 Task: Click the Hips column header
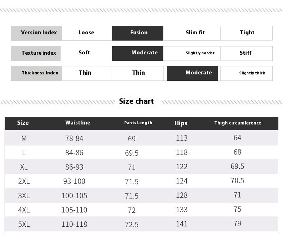point(181,123)
